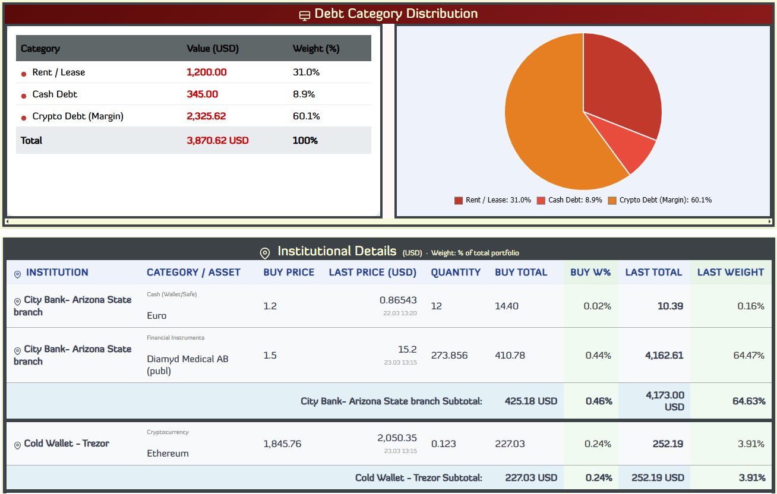Click the red bullet next to Rent / Lease
This screenshot has width=777, height=494.
[24, 74]
